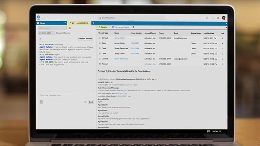The width and height of the screenshot is (260, 146).
Task: Open the subtab bar dropdown arrow
Action: (x=226, y=27)
